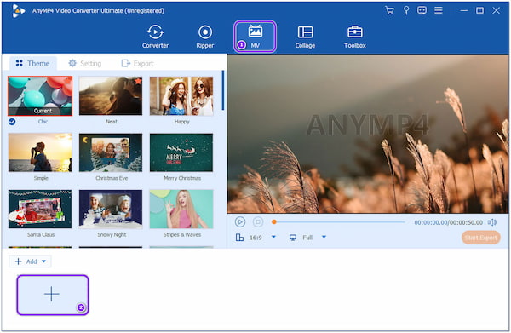Click the Simple theme label text
The width and height of the screenshot is (511, 333).
coord(41,178)
